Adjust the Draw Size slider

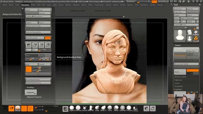[x=45, y=107]
